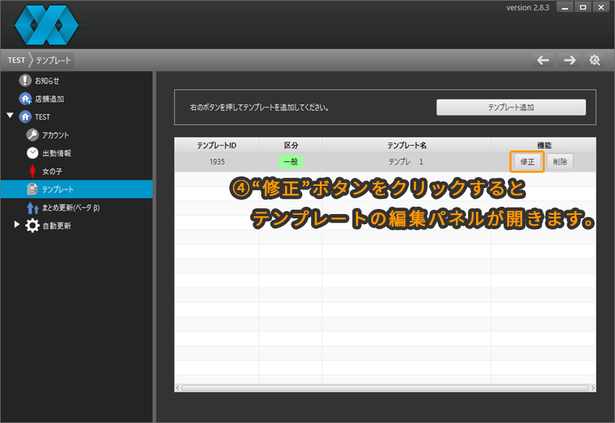Click the back arrow navigation icon
This screenshot has width=615, height=423.
point(543,60)
